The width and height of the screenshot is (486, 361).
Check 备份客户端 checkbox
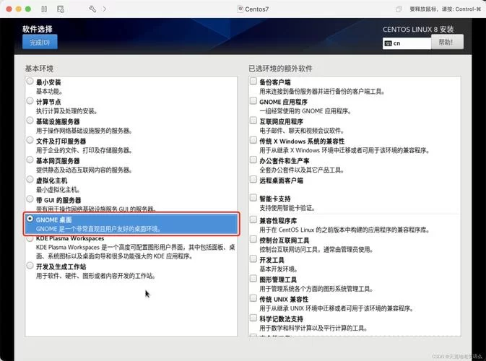[253, 81]
